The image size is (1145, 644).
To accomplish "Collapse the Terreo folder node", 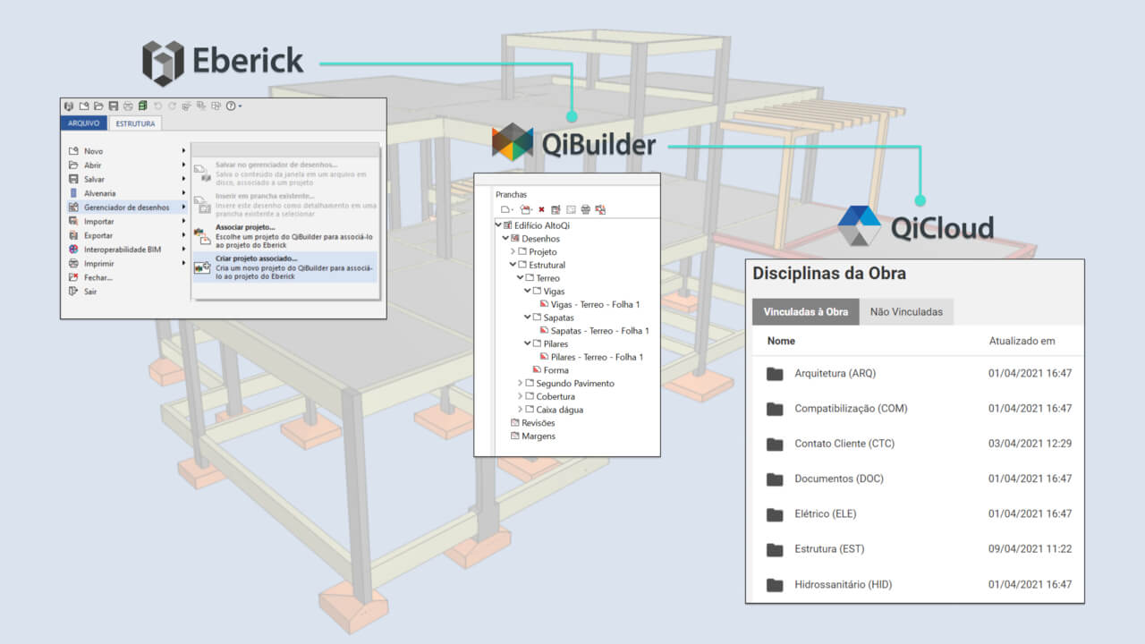I will (x=520, y=278).
